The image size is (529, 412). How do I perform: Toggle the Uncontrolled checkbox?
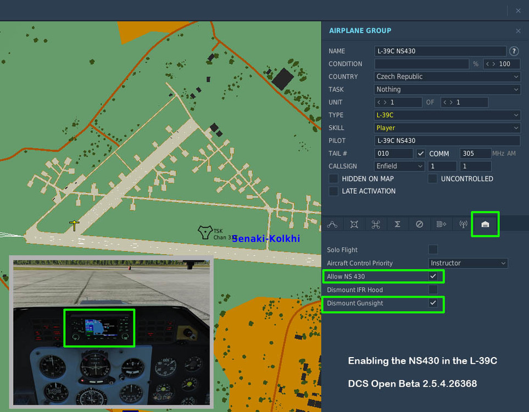432,179
